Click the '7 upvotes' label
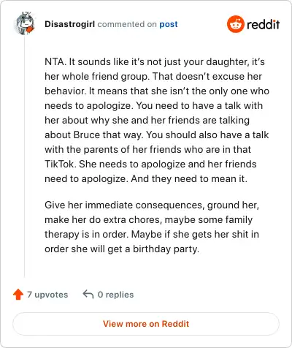Viewport: 292px width, 348px height. pos(47,295)
